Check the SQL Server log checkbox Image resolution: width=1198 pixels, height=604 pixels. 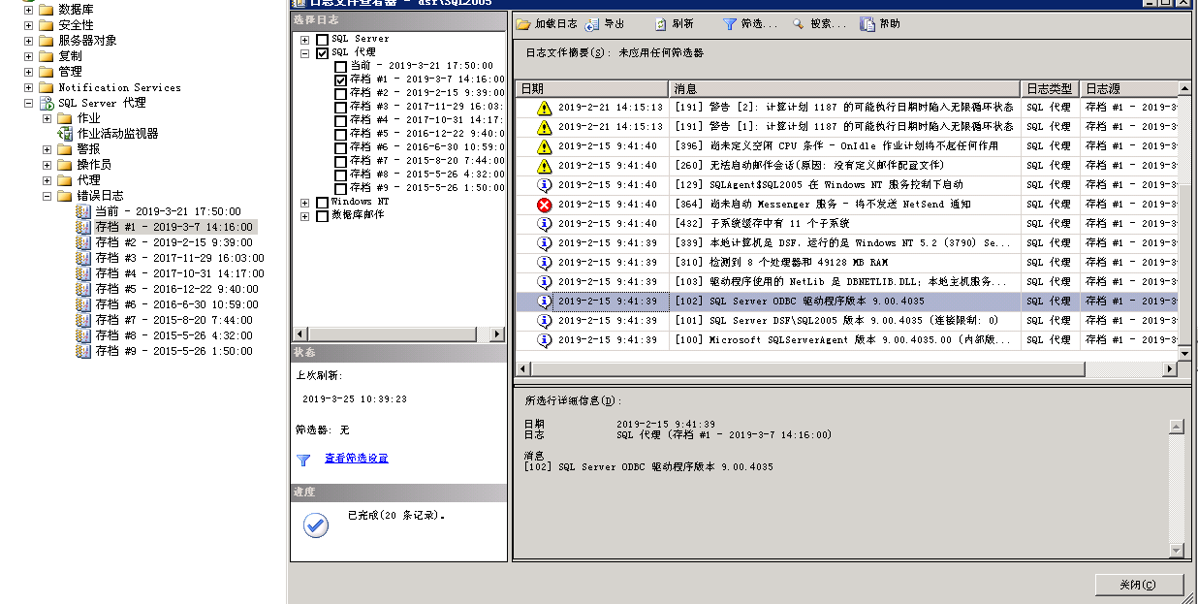[x=324, y=39]
